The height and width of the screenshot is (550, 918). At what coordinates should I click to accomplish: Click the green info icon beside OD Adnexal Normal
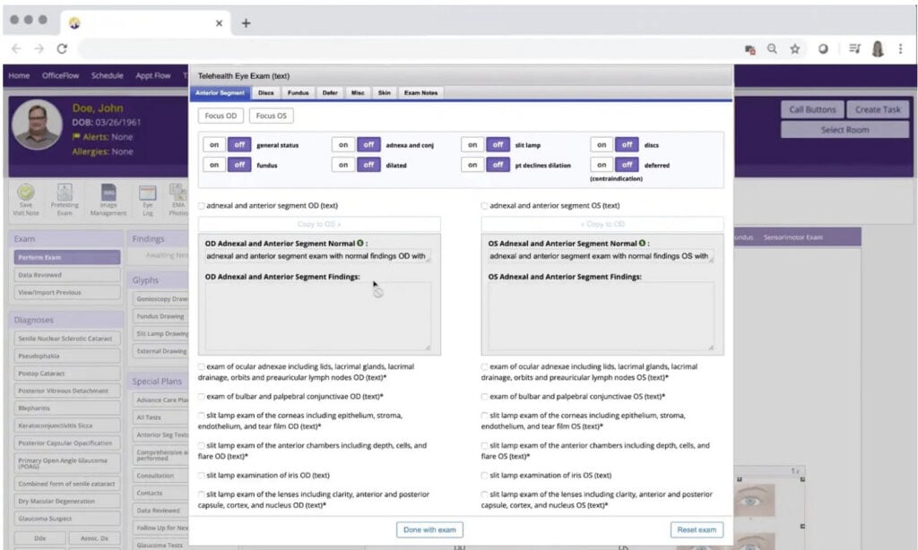tap(360, 244)
